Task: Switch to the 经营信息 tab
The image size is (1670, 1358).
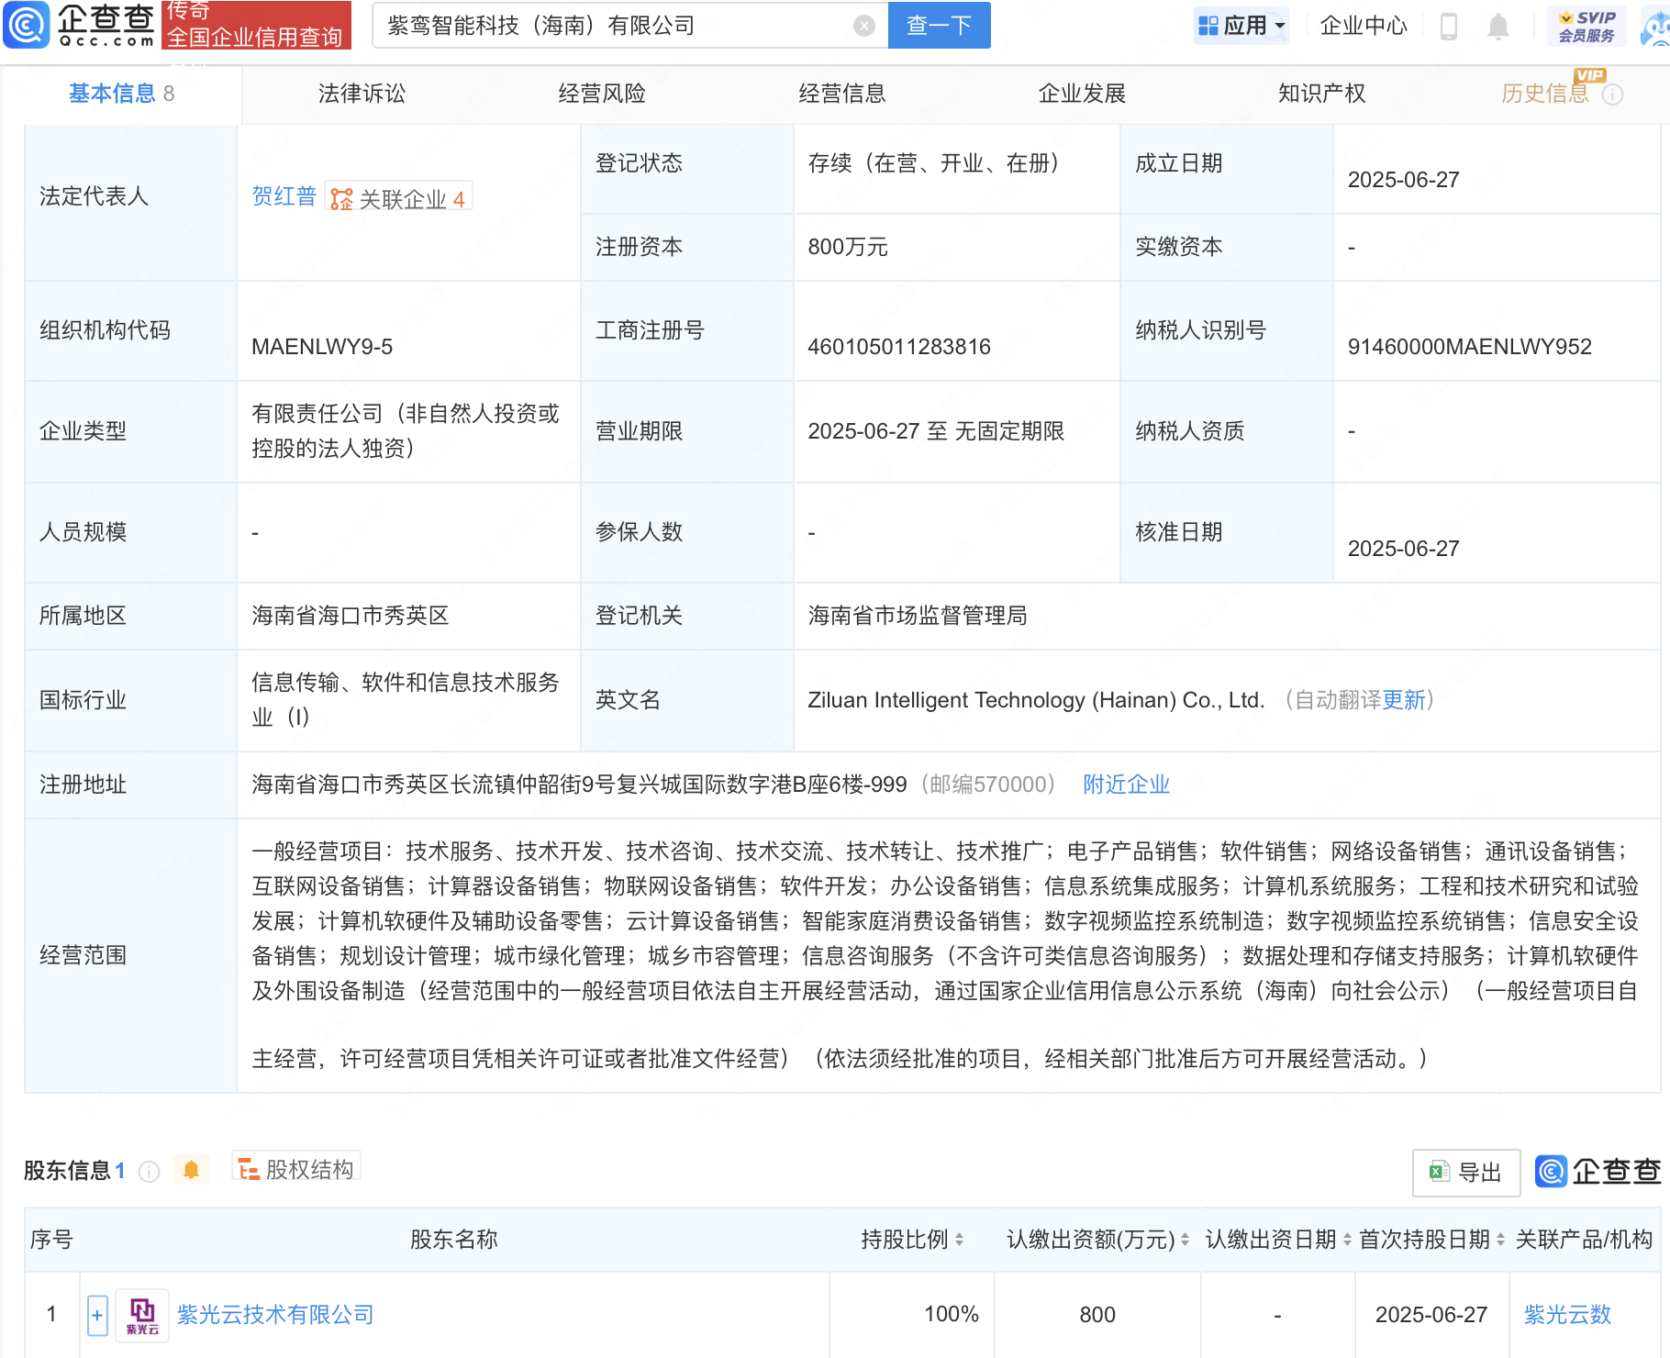Action: click(x=841, y=94)
